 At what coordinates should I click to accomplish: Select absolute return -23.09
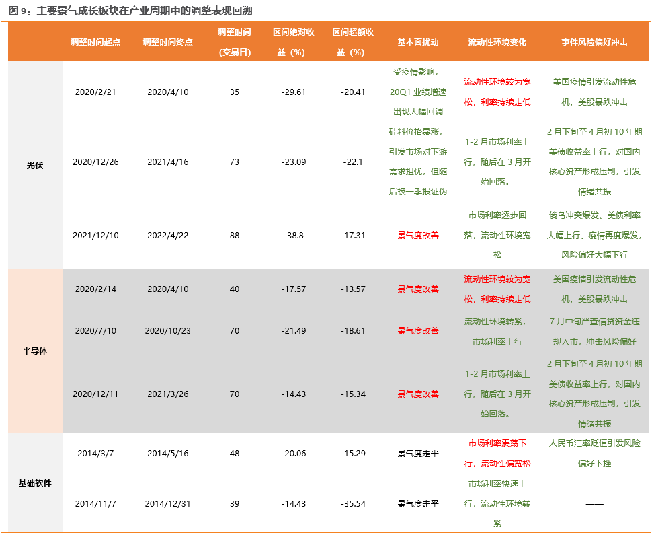point(294,162)
